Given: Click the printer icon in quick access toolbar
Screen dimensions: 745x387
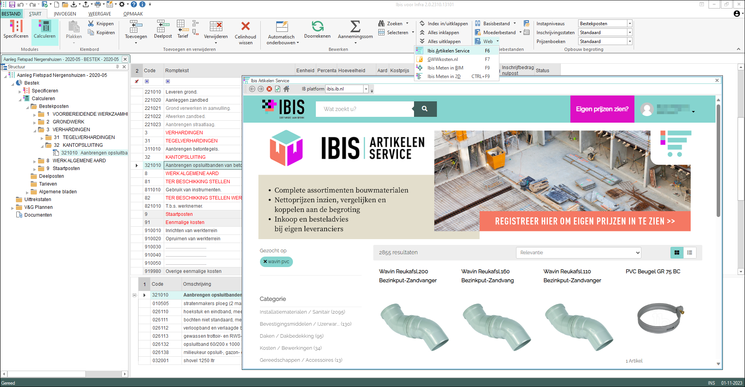Looking at the screenshot, I should coord(98,4).
